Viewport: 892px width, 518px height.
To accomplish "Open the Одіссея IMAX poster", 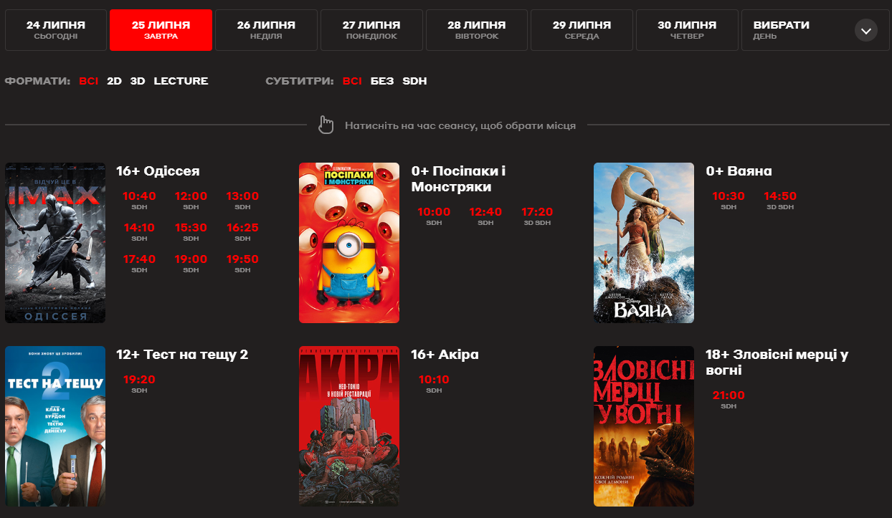I will click(x=55, y=243).
